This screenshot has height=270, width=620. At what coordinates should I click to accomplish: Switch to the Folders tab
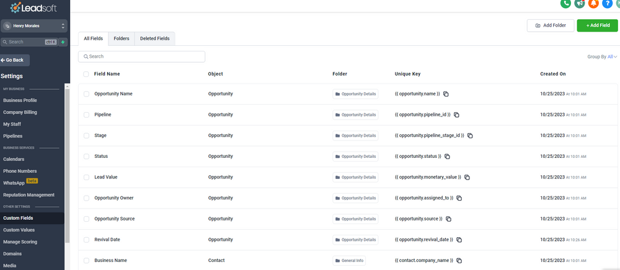click(122, 38)
